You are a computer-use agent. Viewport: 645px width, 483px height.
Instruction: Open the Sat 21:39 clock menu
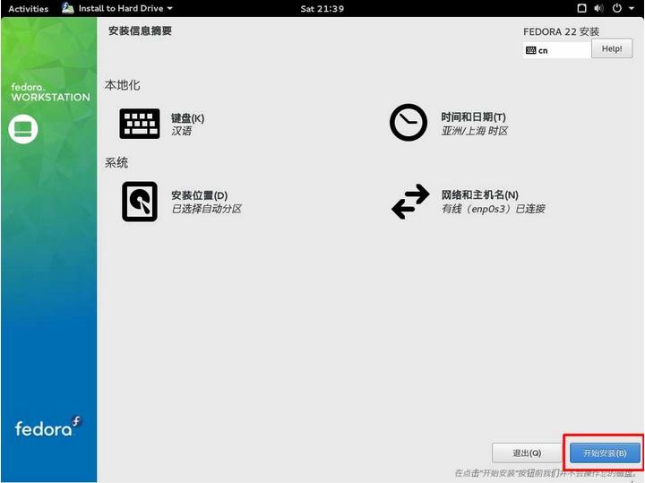coord(322,9)
